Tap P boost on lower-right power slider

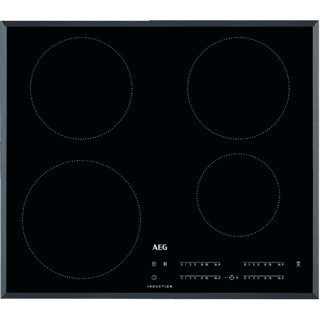tap(283, 278)
